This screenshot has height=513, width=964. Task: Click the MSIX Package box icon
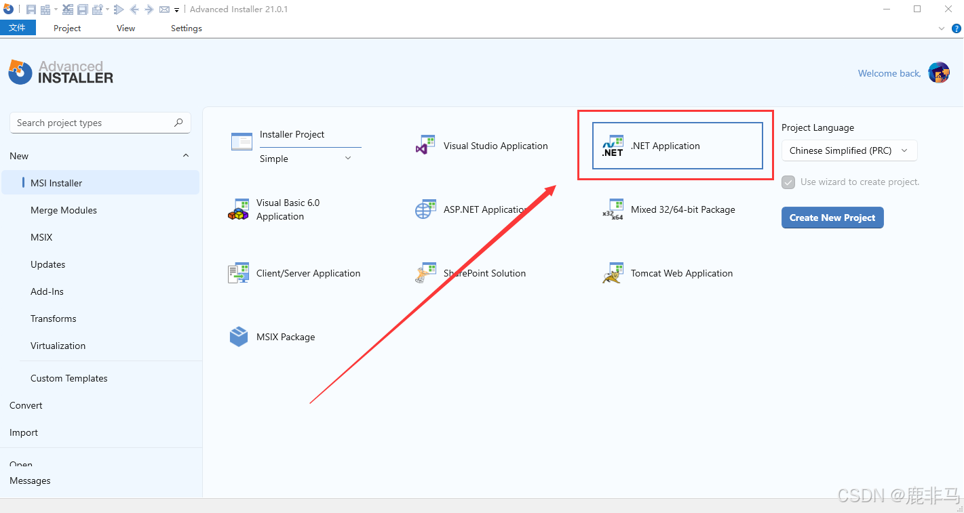[239, 337]
